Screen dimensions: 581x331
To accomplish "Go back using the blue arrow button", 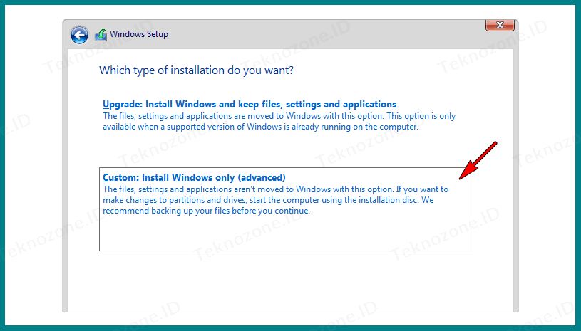I will pos(79,36).
